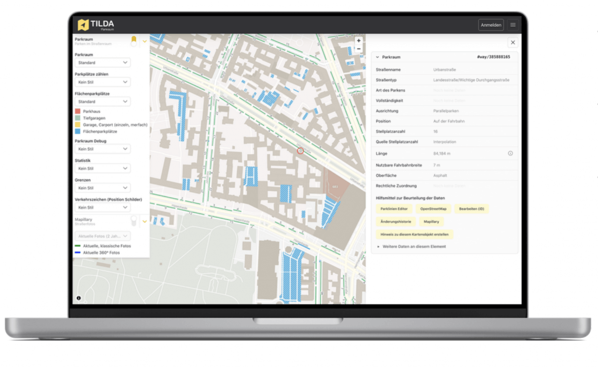The height and width of the screenshot is (367, 598).
Task: Open the Parkplätze zählen style dropdown
Action: (103, 82)
